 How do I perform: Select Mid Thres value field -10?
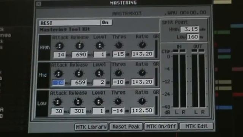(118, 82)
